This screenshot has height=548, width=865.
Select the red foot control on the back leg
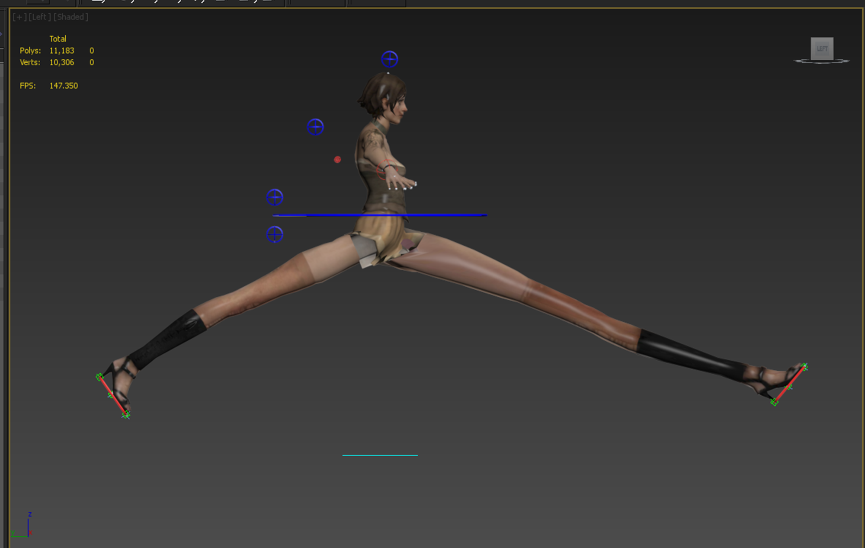click(x=113, y=396)
